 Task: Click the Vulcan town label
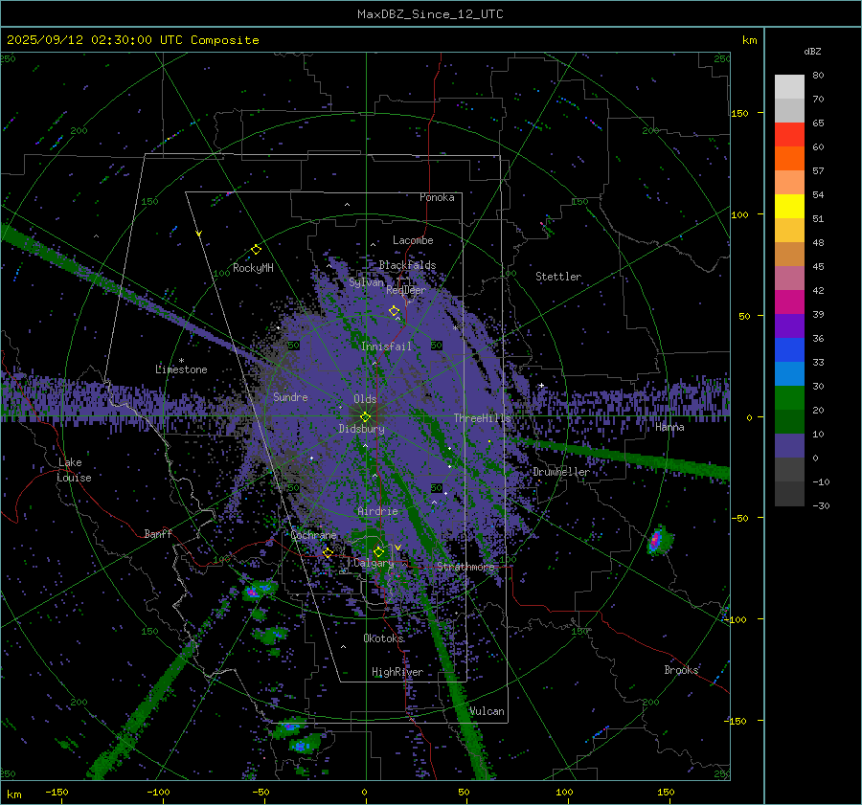point(487,711)
